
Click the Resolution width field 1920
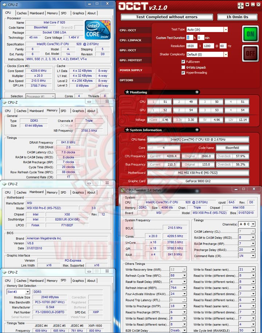point(192,46)
